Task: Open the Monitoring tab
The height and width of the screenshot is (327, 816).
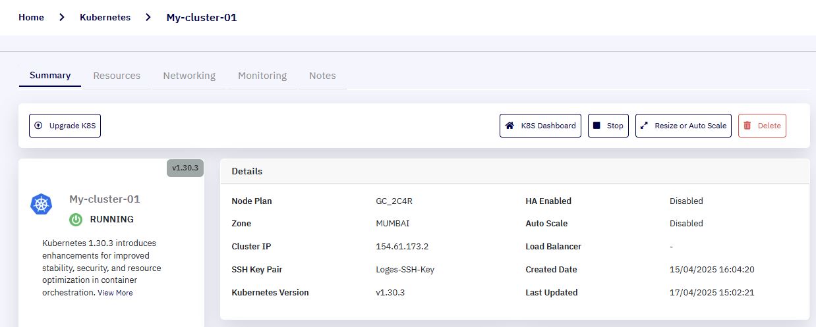Action: click(262, 76)
